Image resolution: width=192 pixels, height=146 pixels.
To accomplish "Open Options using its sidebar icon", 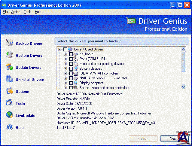I will tap(9, 91).
